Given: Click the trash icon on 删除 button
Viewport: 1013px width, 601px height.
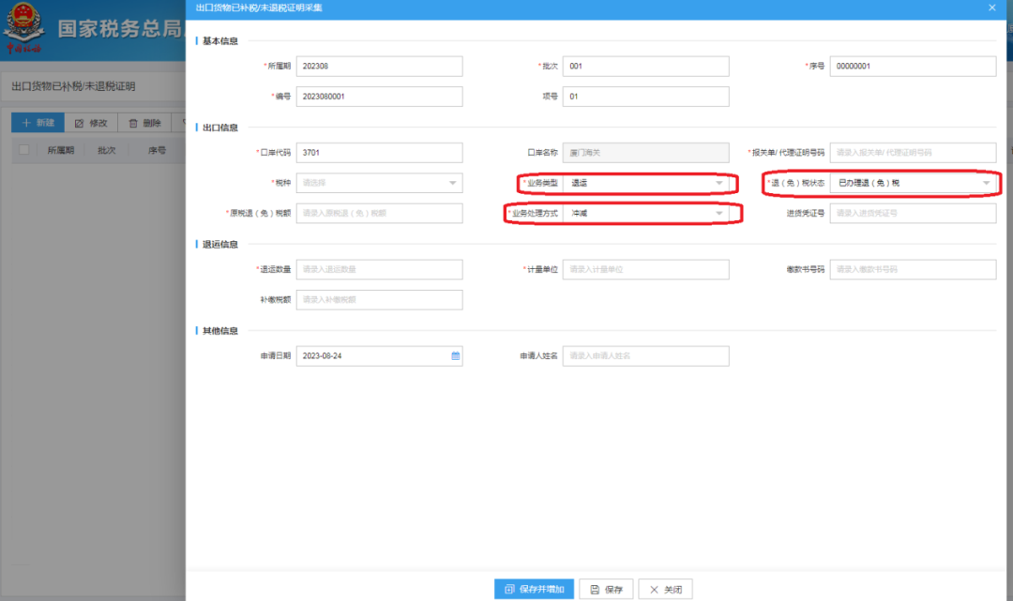Looking at the screenshot, I should [x=133, y=124].
